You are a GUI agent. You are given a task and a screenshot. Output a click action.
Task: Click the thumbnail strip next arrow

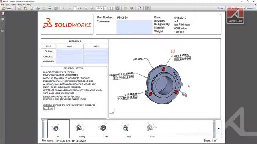coord(218,129)
